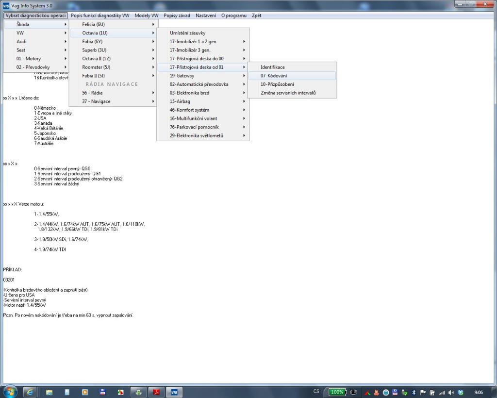Viewport: 497px width, 398px height.
Task: Expand the 02 - Převodovky submenu arrow
Action: 66,67
